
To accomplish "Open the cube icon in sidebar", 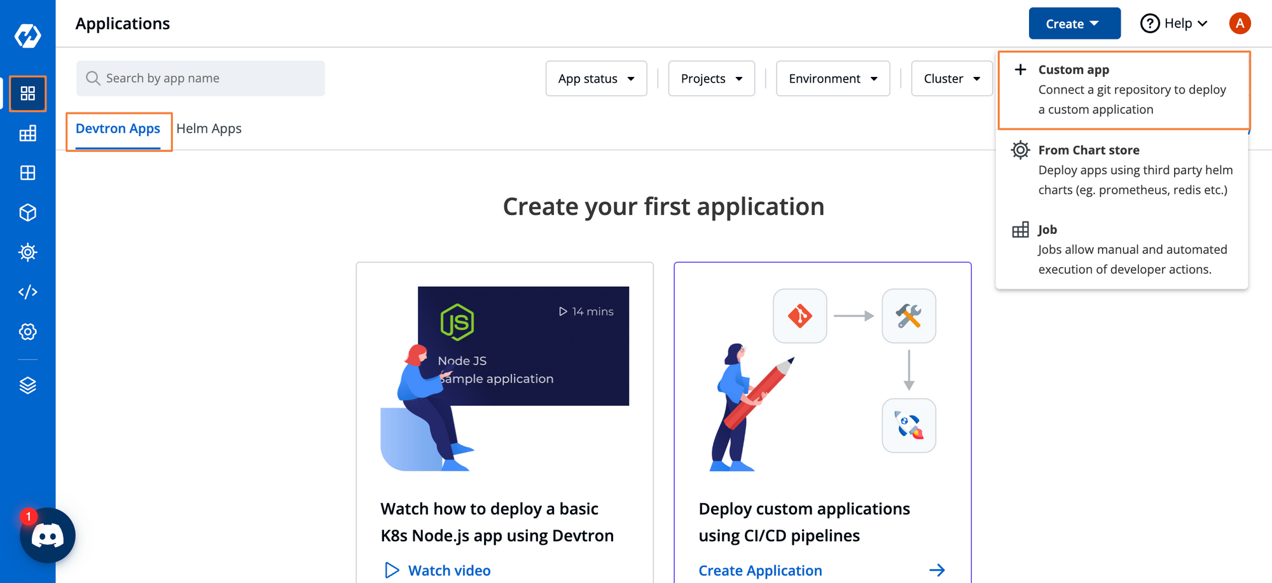I will [x=28, y=212].
